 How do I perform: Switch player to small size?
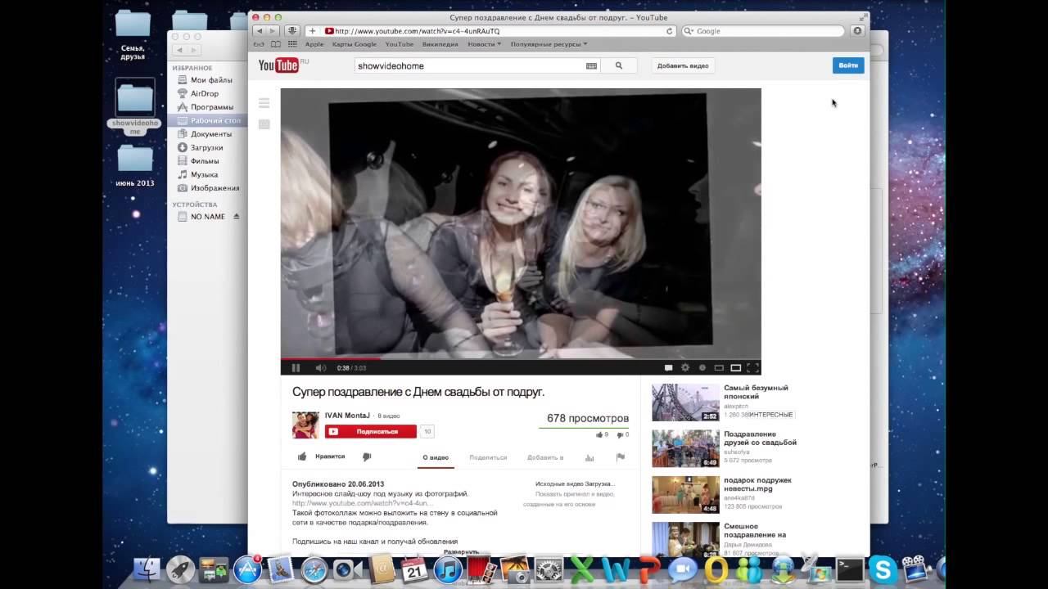[x=719, y=368]
